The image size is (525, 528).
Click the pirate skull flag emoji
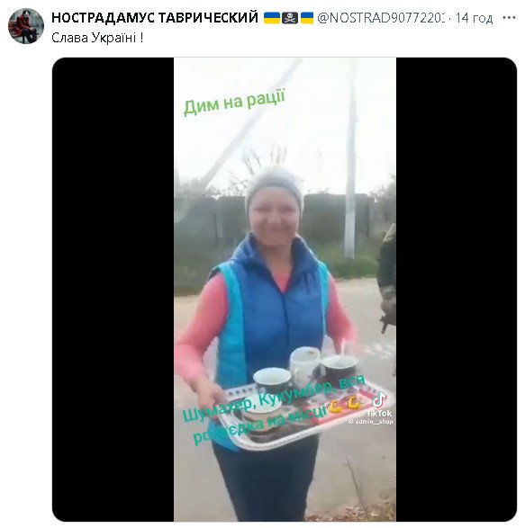click(290, 18)
